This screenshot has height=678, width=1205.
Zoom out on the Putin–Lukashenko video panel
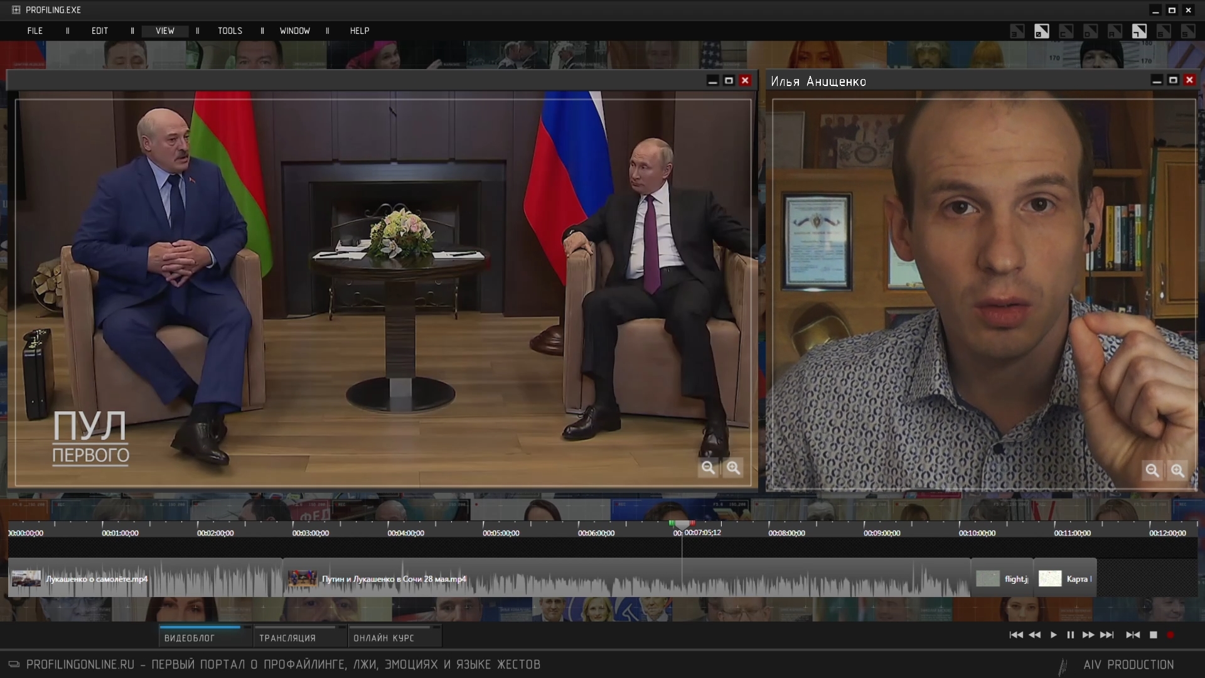point(709,468)
